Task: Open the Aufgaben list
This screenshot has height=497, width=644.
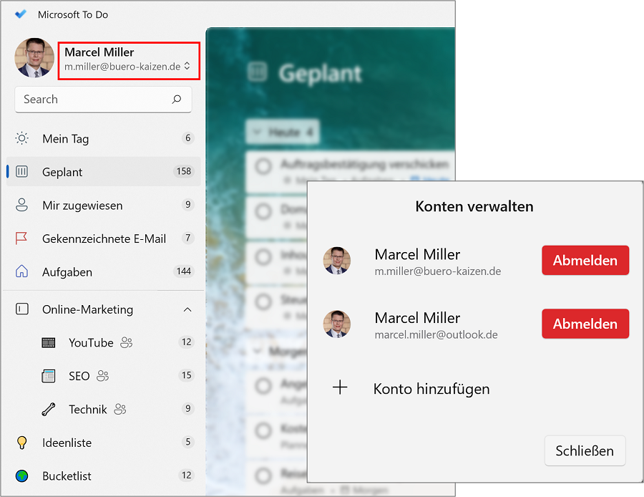Action: pyautogui.click(x=103, y=271)
